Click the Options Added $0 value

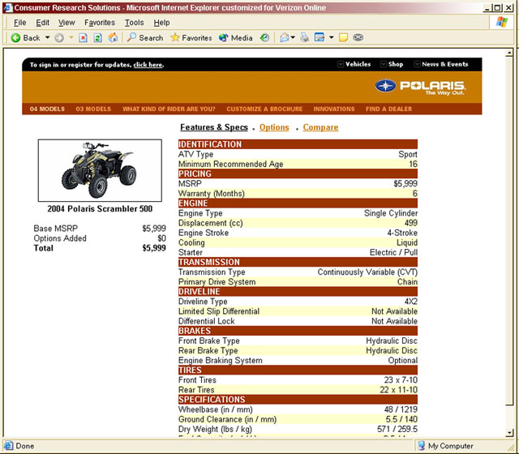(x=162, y=238)
